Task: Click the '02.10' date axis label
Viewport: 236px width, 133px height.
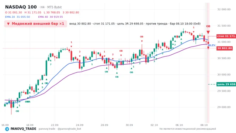Action: pyautogui.click(x=154, y=125)
